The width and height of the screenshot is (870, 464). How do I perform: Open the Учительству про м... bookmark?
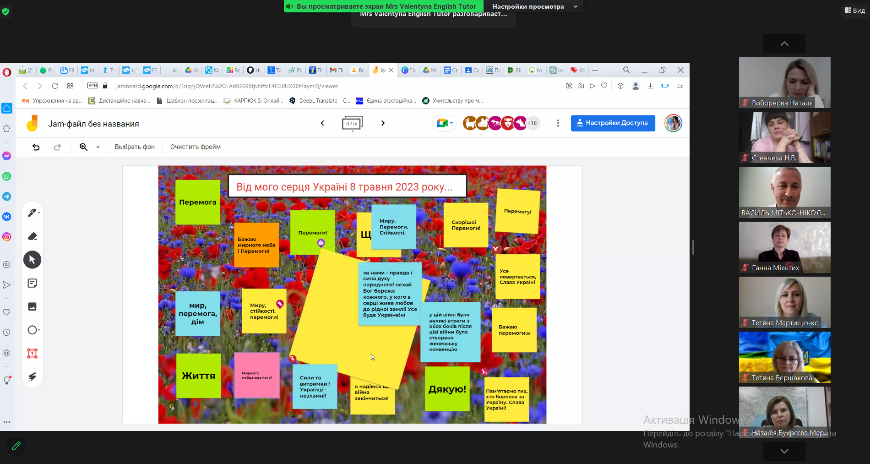453,101
